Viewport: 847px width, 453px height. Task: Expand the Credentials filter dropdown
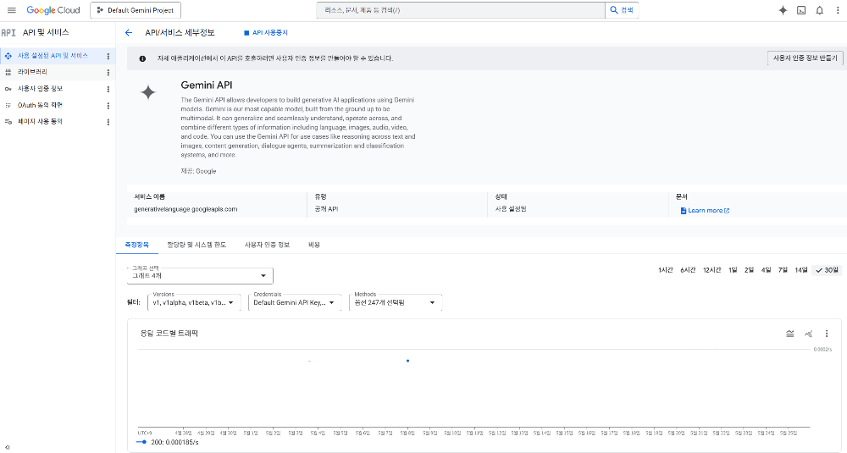(295, 302)
